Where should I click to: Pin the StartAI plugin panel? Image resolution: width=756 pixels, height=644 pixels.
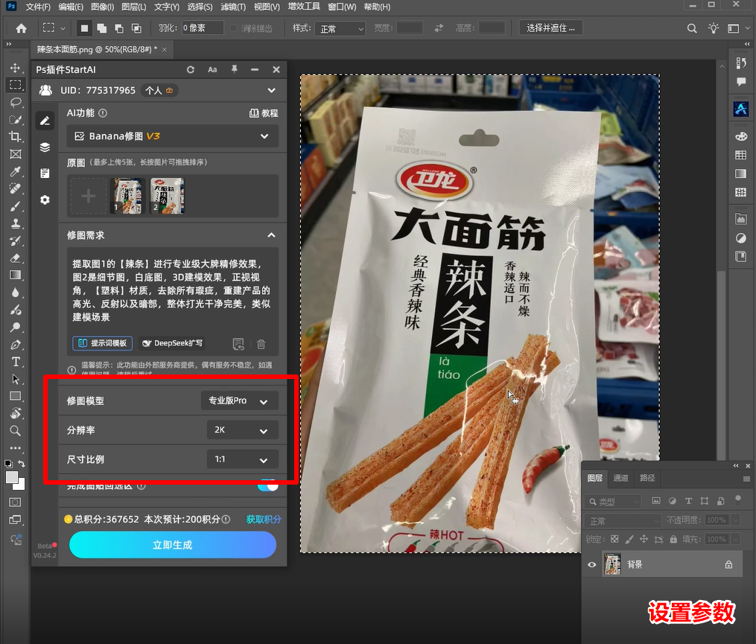tap(235, 69)
